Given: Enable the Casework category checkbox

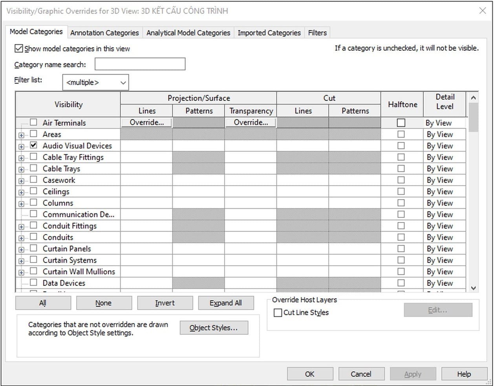Looking at the screenshot, I should pyautogui.click(x=34, y=179).
